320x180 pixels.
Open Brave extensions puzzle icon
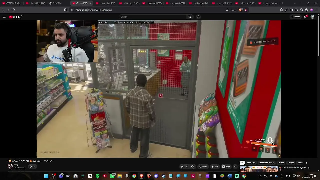[x=282, y=10]
